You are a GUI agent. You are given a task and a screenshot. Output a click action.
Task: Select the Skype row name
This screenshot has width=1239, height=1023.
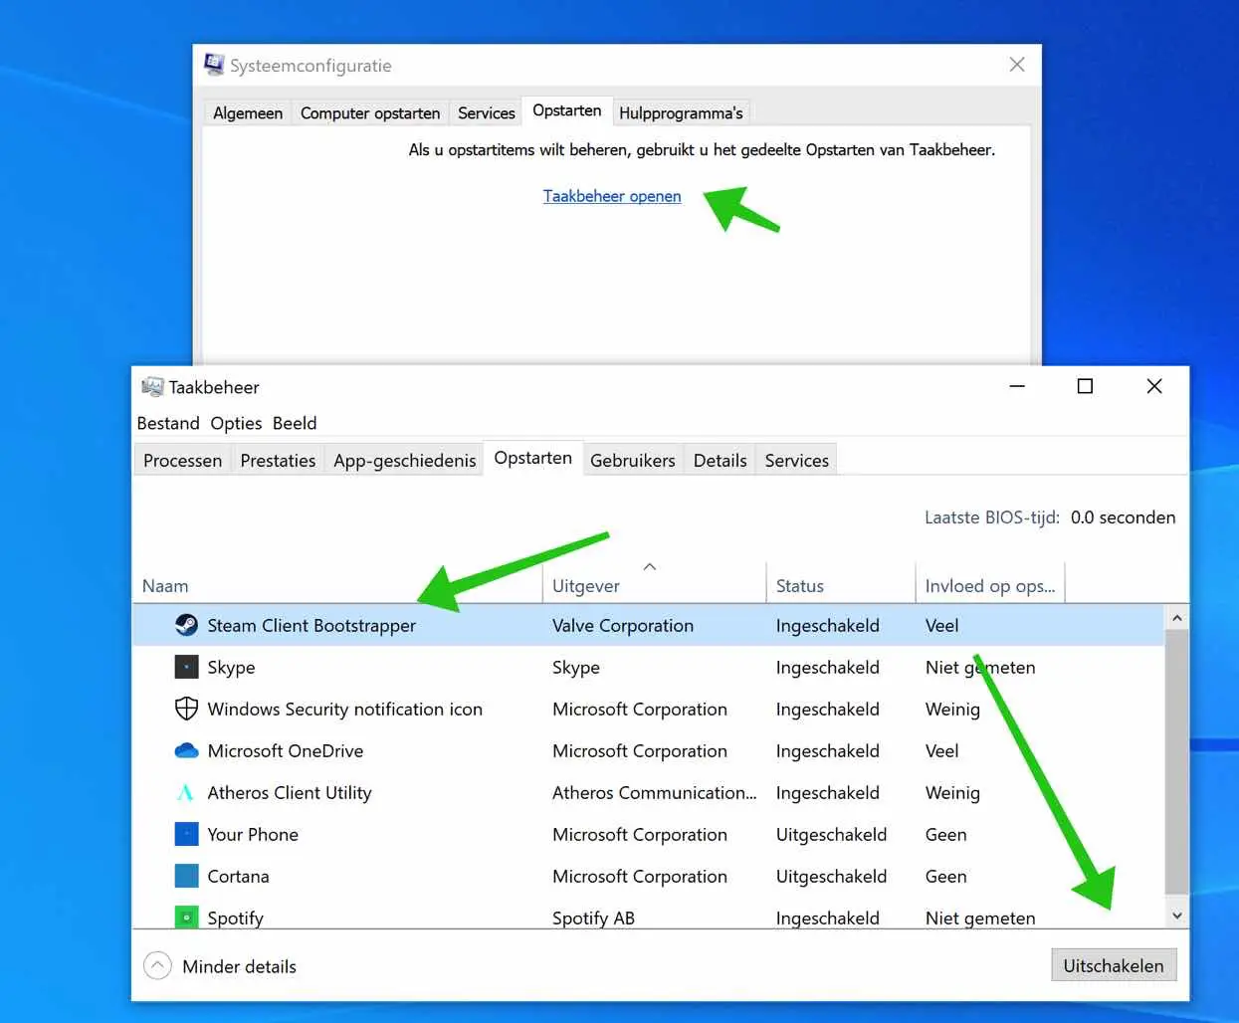click(231, 667)
